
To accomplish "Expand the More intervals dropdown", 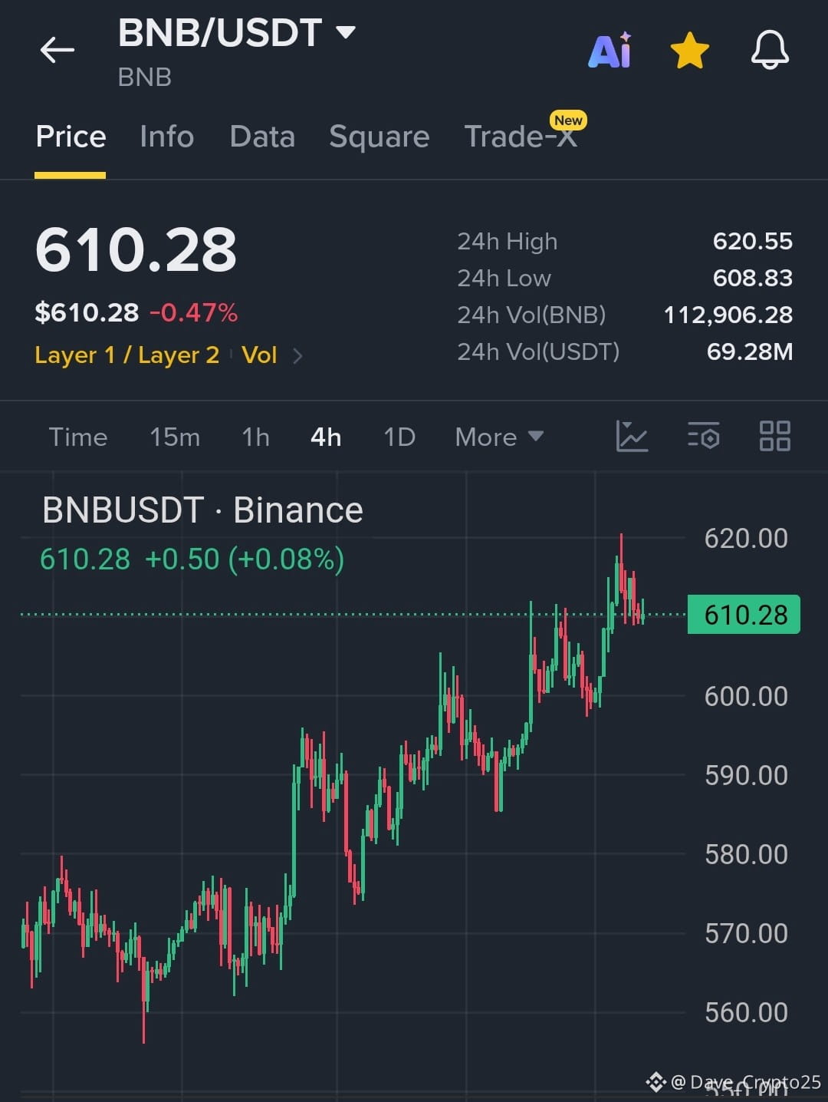I will tap(499, 437).
